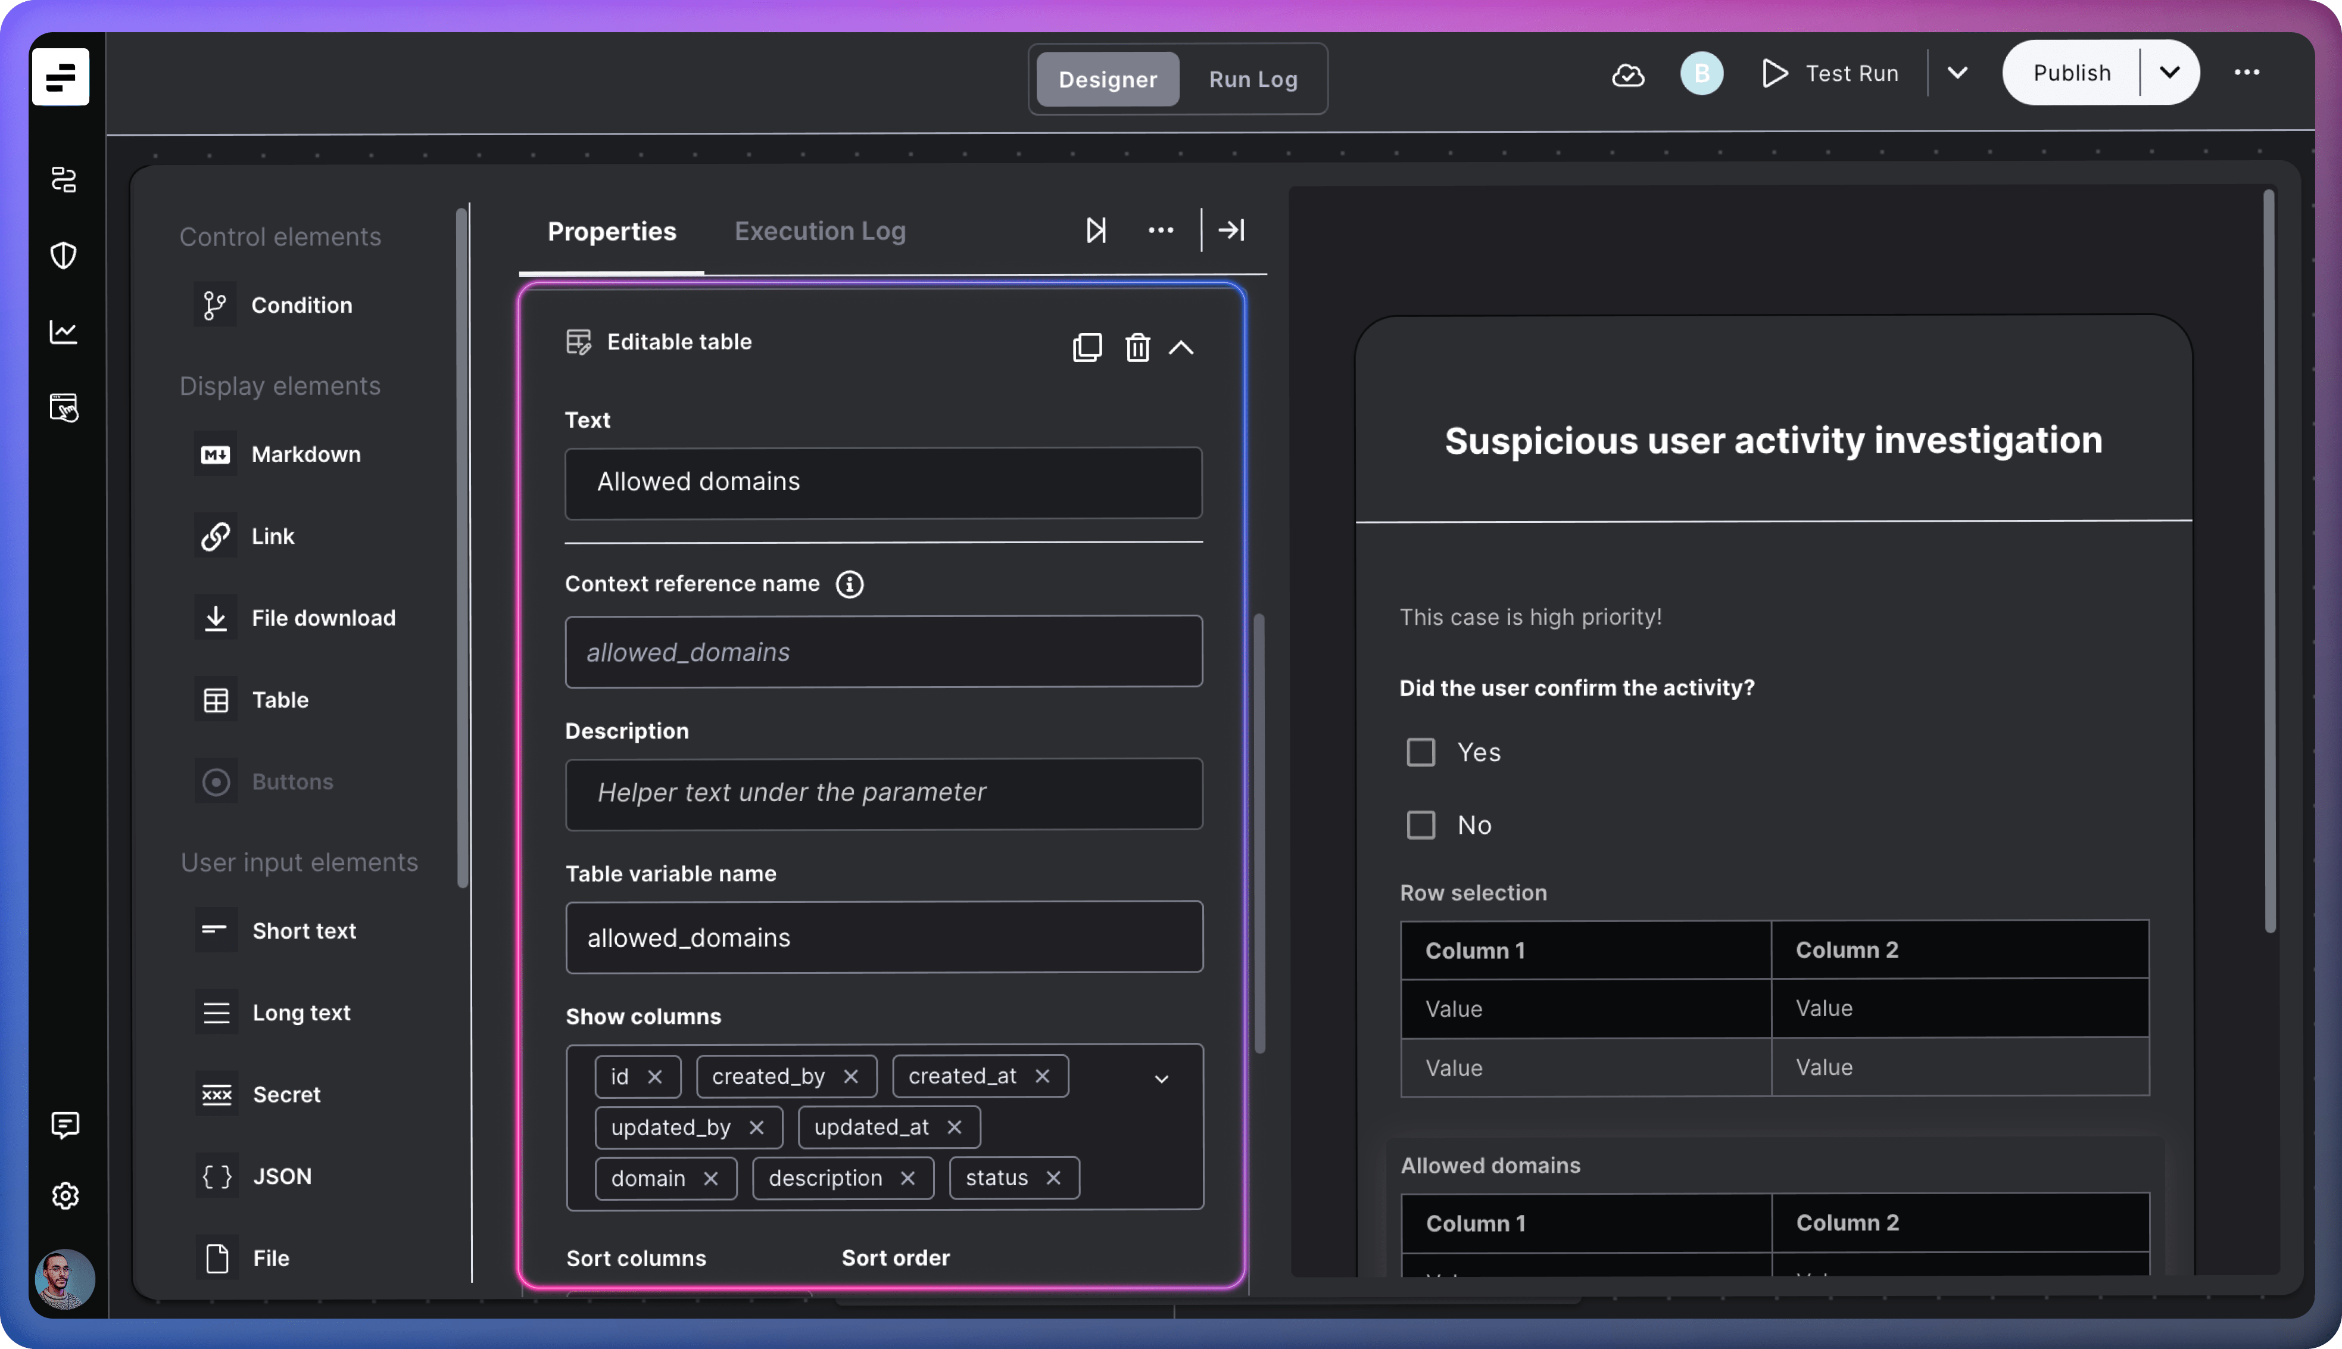Collapse the Editable table section chevron
Screen dimensions: 2342x1349
(1181, 347)
